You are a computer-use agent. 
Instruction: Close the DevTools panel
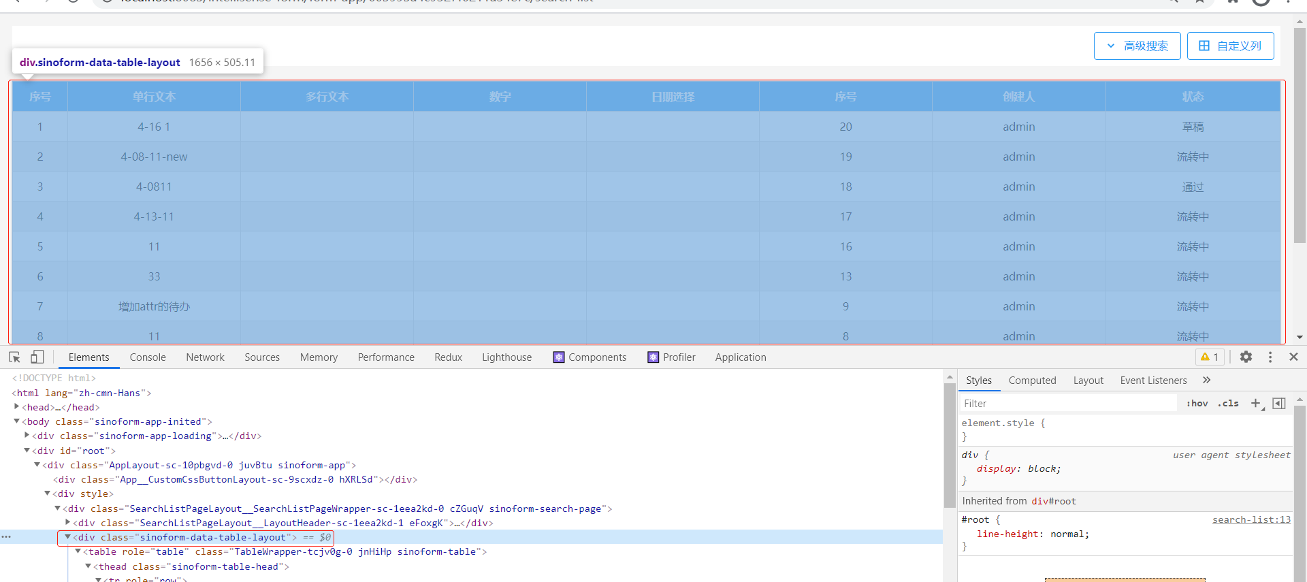(x=1294, y=357)
